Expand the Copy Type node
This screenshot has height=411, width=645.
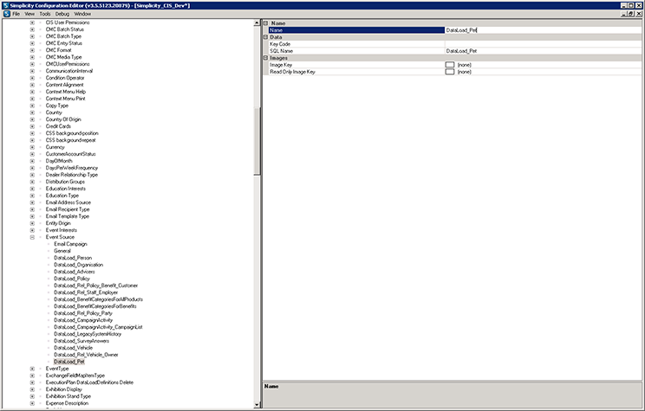tap(32, 106)
